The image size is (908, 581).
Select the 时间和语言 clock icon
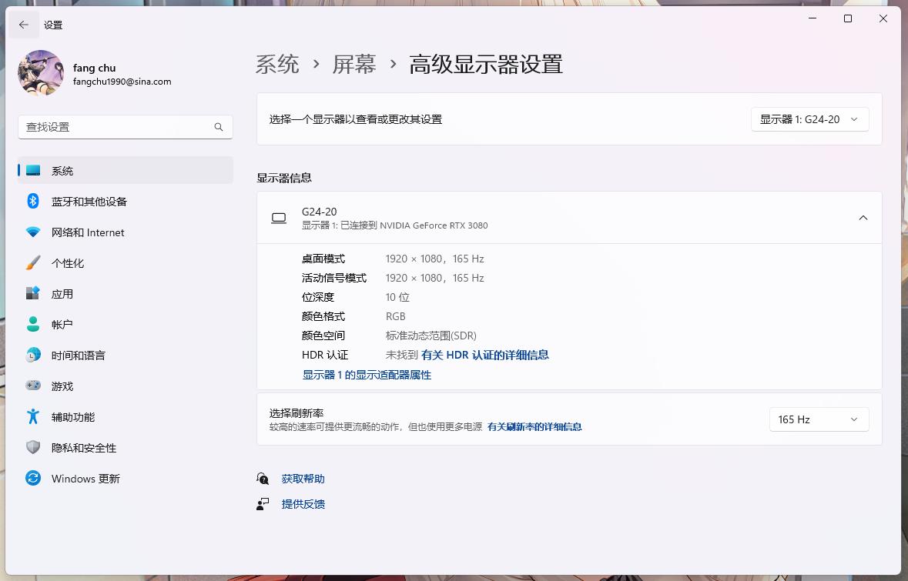click(x=33, y=355)
